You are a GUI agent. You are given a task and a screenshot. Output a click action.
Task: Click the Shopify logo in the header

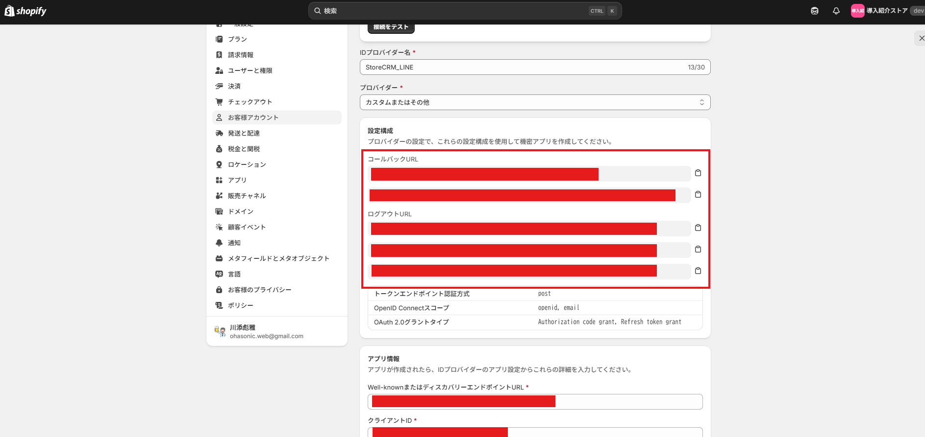[x=25, y=11]
